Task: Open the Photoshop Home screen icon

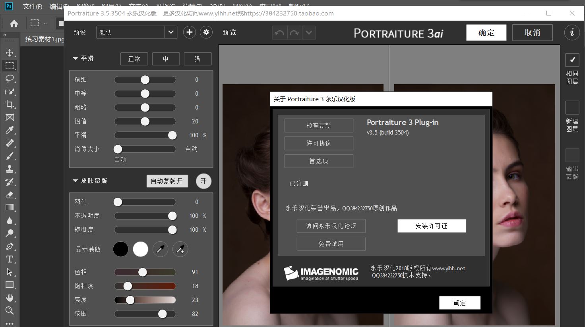Action: click(x=14, y=23)
